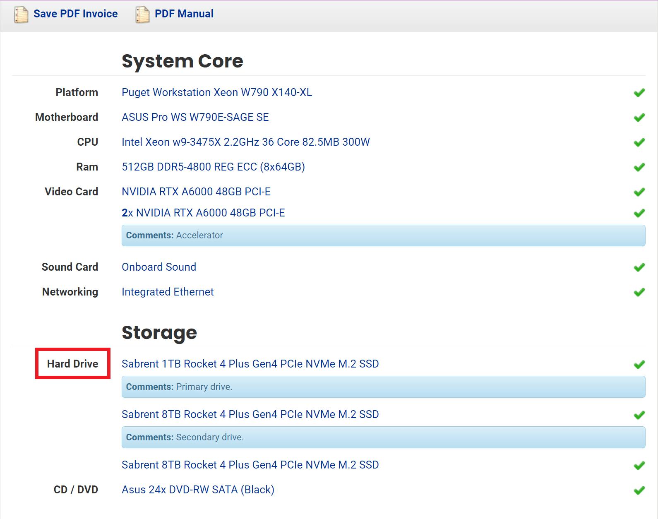Click checkmark next to Onboard Sound

pyautogui.click(x=639, y=267)
